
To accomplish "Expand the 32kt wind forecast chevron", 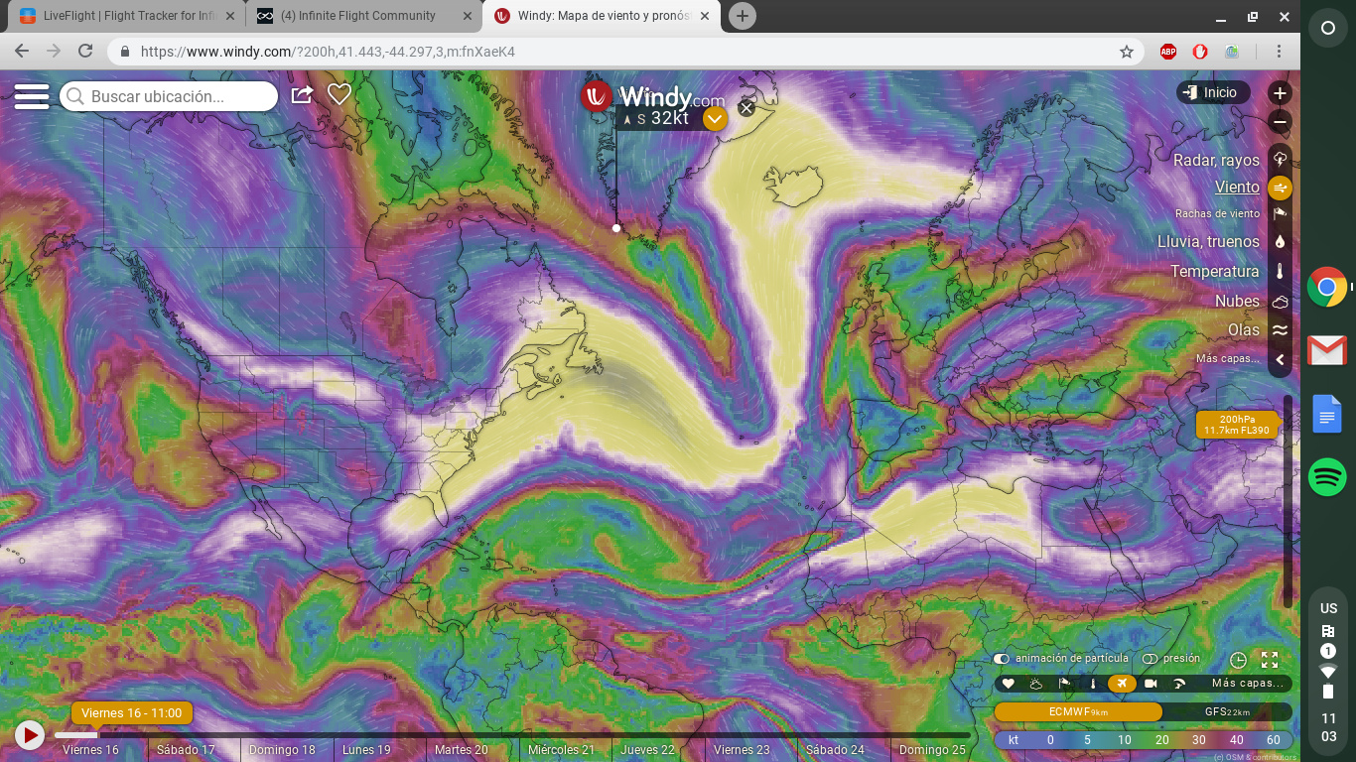I will [715, 119].
